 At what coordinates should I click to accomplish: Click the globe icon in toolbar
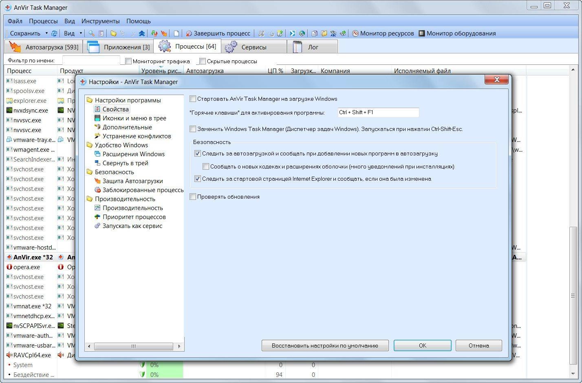click(302, 33)
